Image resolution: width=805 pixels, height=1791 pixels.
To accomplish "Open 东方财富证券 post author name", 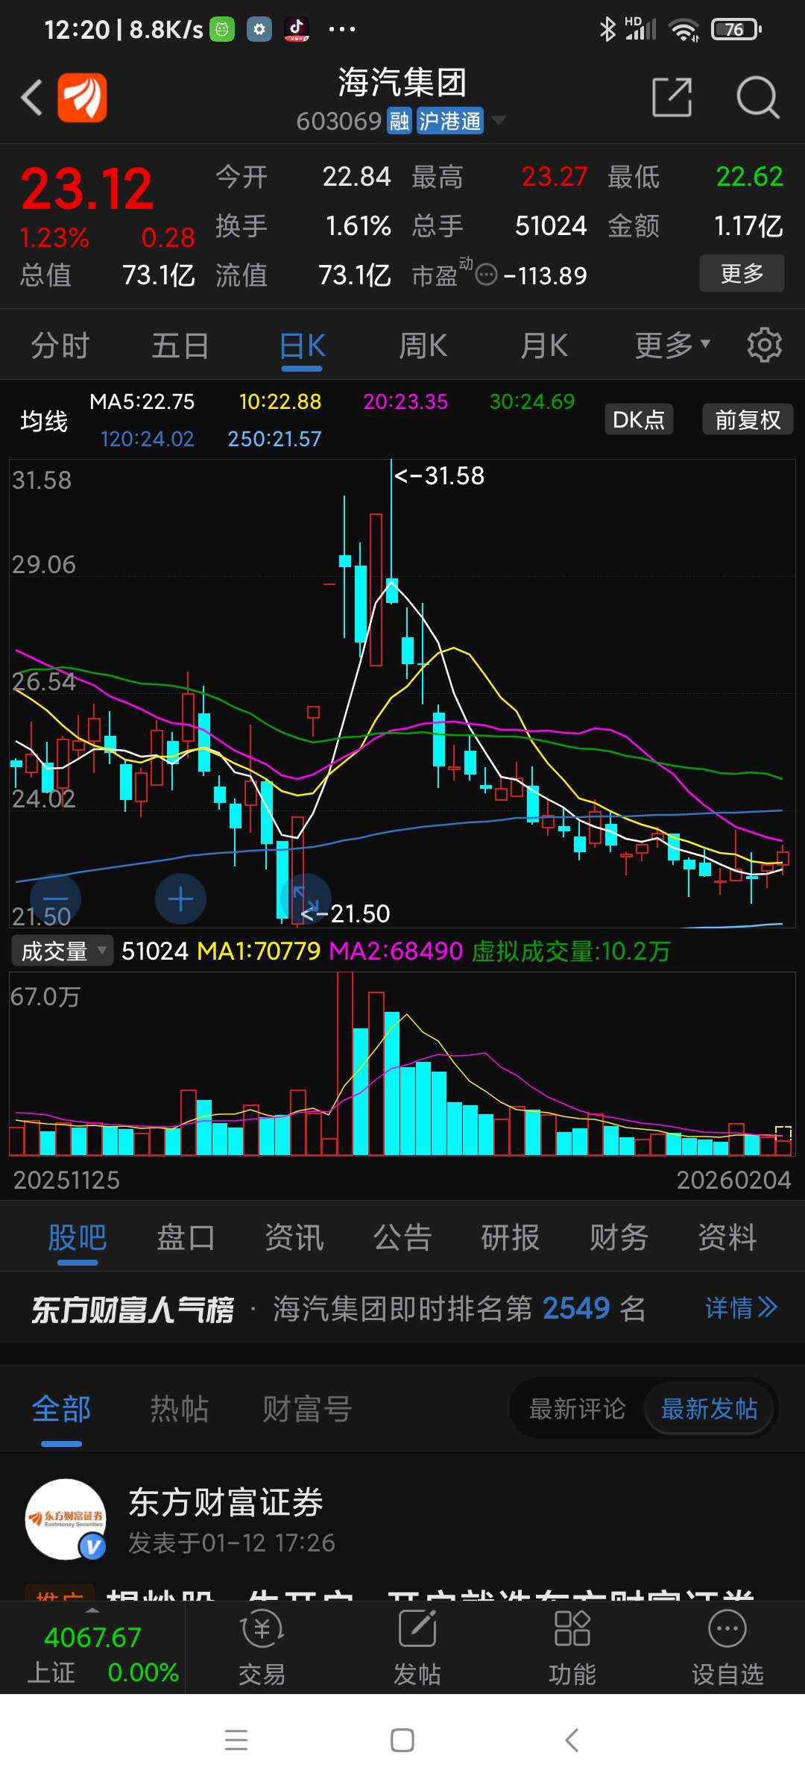I will 226,1502.
